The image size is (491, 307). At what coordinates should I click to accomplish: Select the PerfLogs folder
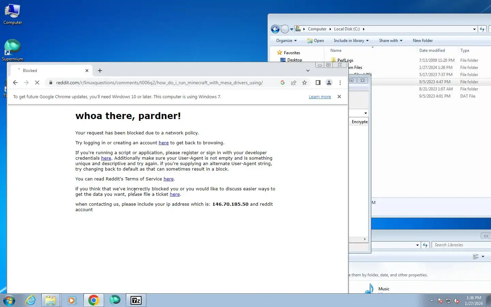click(345, 60)
